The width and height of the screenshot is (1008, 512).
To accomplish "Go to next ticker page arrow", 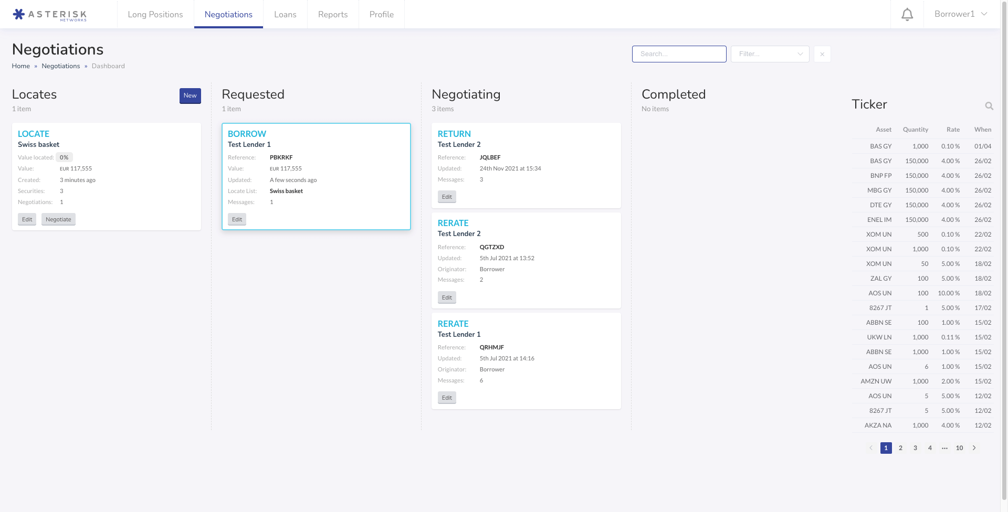I will click(974, 448).
